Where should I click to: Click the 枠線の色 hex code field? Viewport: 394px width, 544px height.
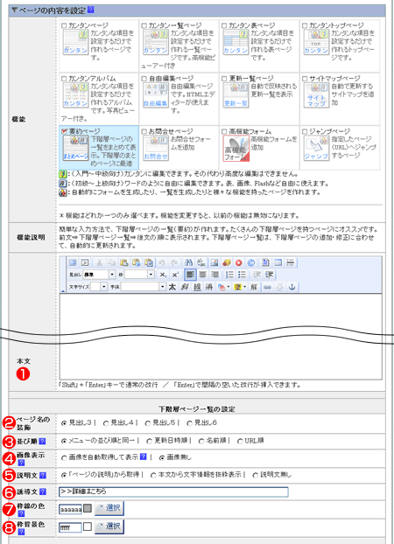coord(71,509)
